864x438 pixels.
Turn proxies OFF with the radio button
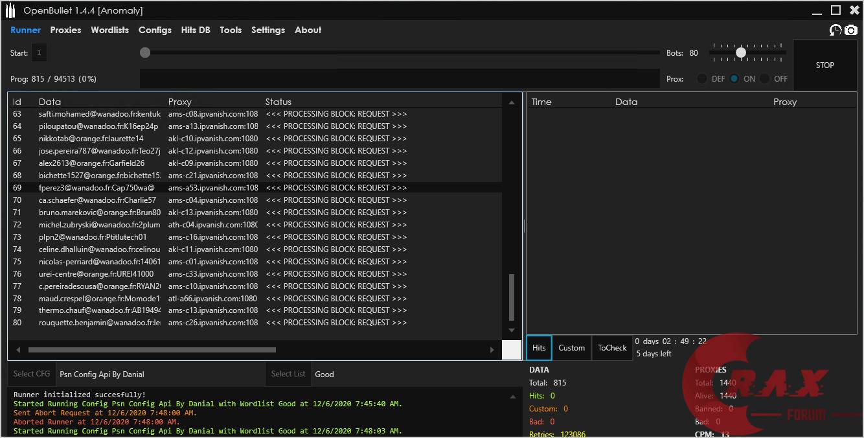(x=765, y=78)
